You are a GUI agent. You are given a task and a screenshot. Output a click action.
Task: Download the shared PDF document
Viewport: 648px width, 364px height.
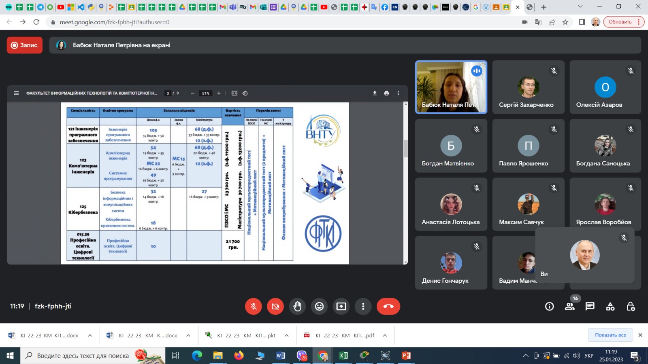point(375,93)
